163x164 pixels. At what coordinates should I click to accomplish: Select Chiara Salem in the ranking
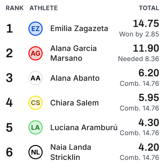point(75,103)
